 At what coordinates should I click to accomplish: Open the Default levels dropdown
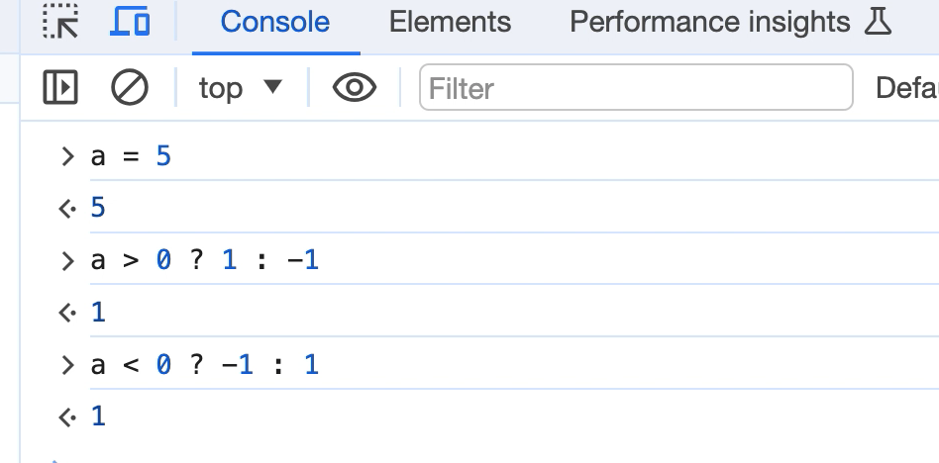[x=906, y=88]
